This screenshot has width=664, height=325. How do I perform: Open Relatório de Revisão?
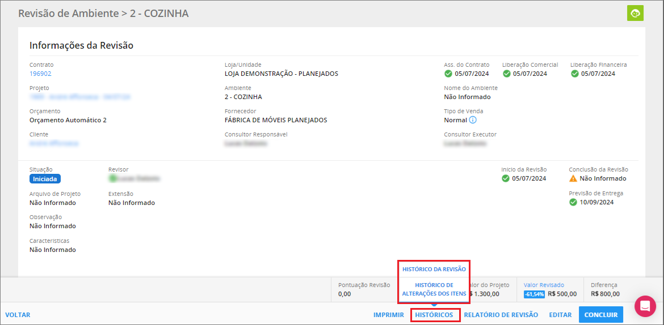[501, 315]
